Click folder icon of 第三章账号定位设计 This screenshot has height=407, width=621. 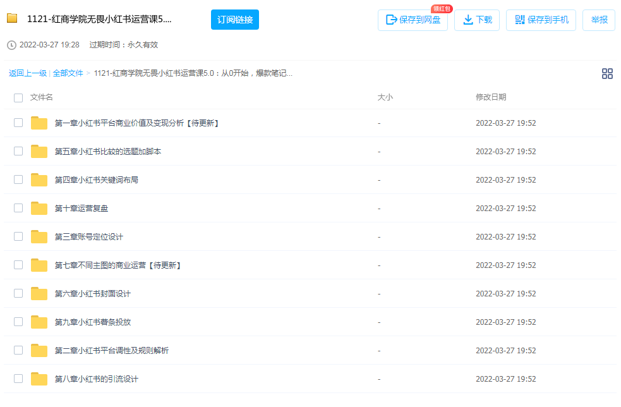pos(39,236)
